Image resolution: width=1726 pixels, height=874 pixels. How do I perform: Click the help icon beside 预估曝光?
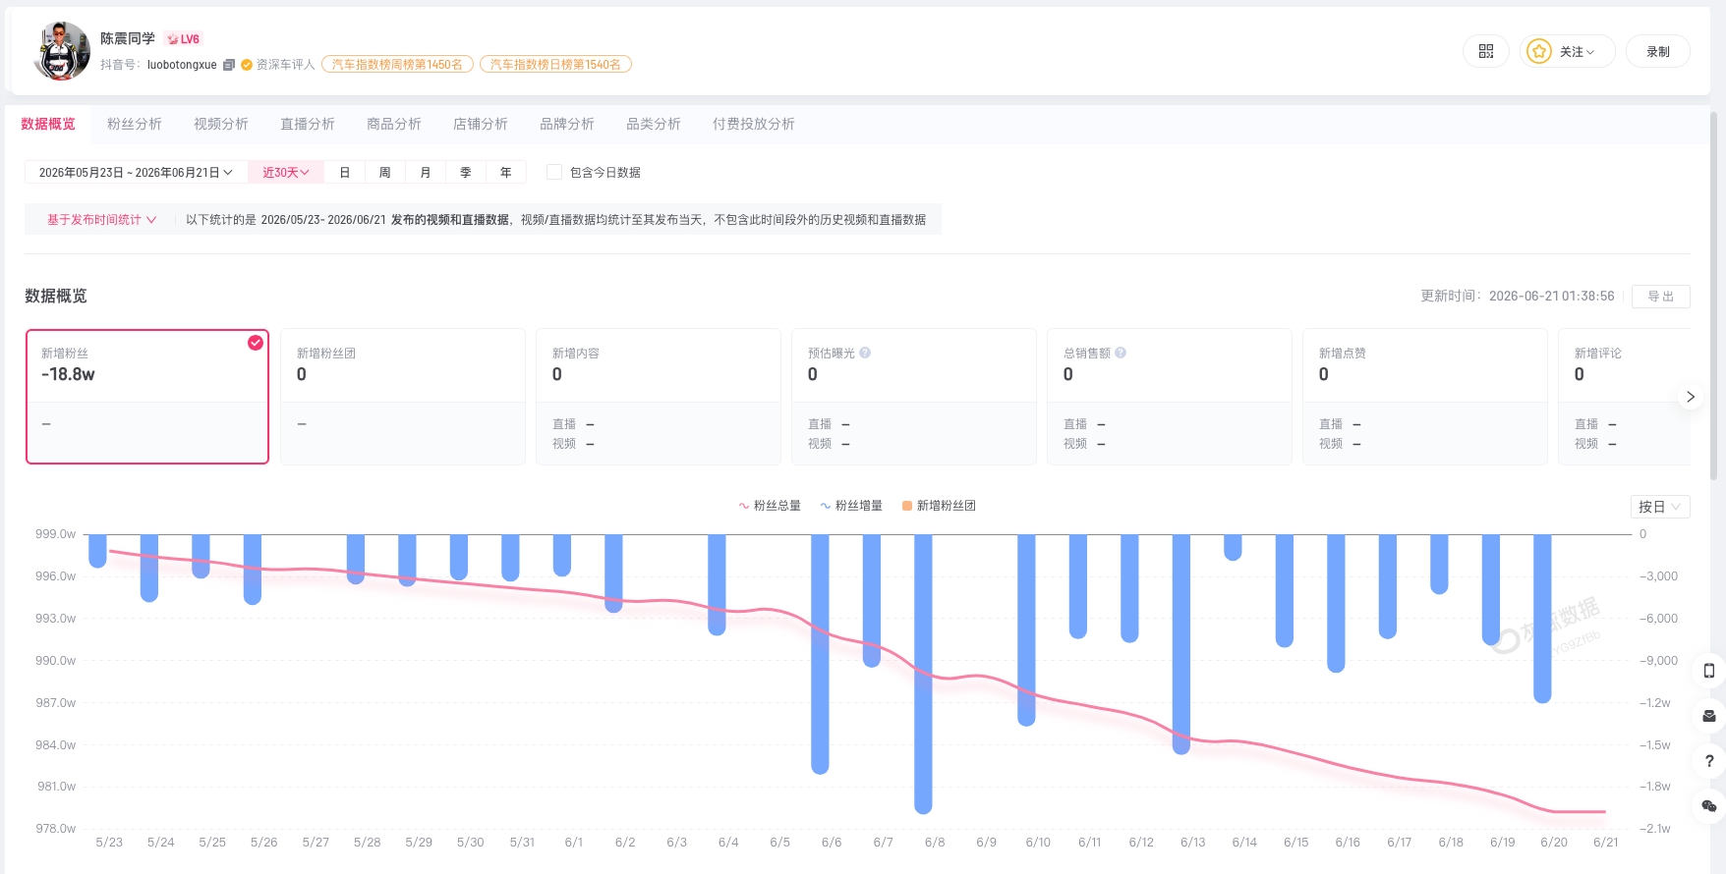coord(865,353)
